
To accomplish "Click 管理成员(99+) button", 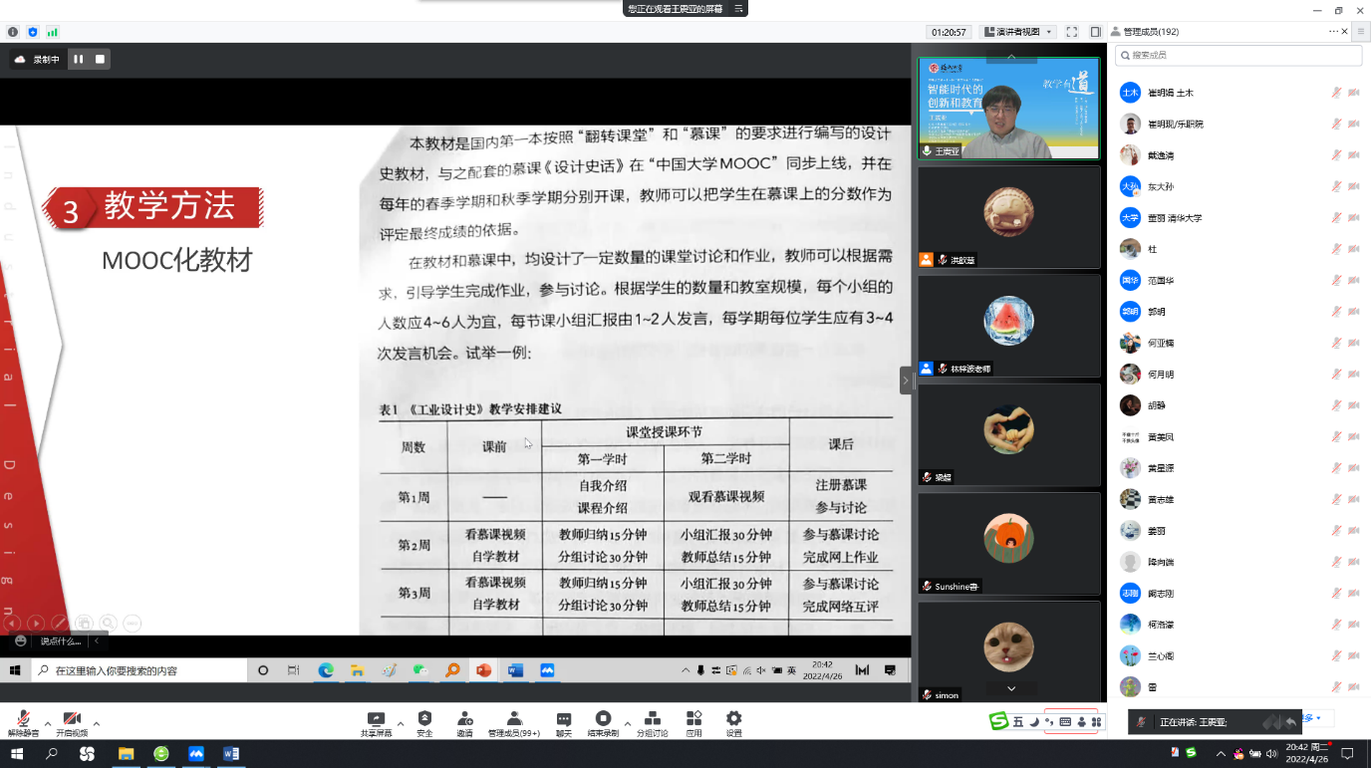I will [x=514, y=723].
